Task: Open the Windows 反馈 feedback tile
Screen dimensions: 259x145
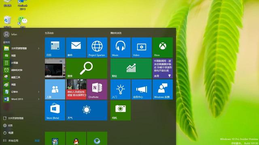Action: tap(163, 89)
